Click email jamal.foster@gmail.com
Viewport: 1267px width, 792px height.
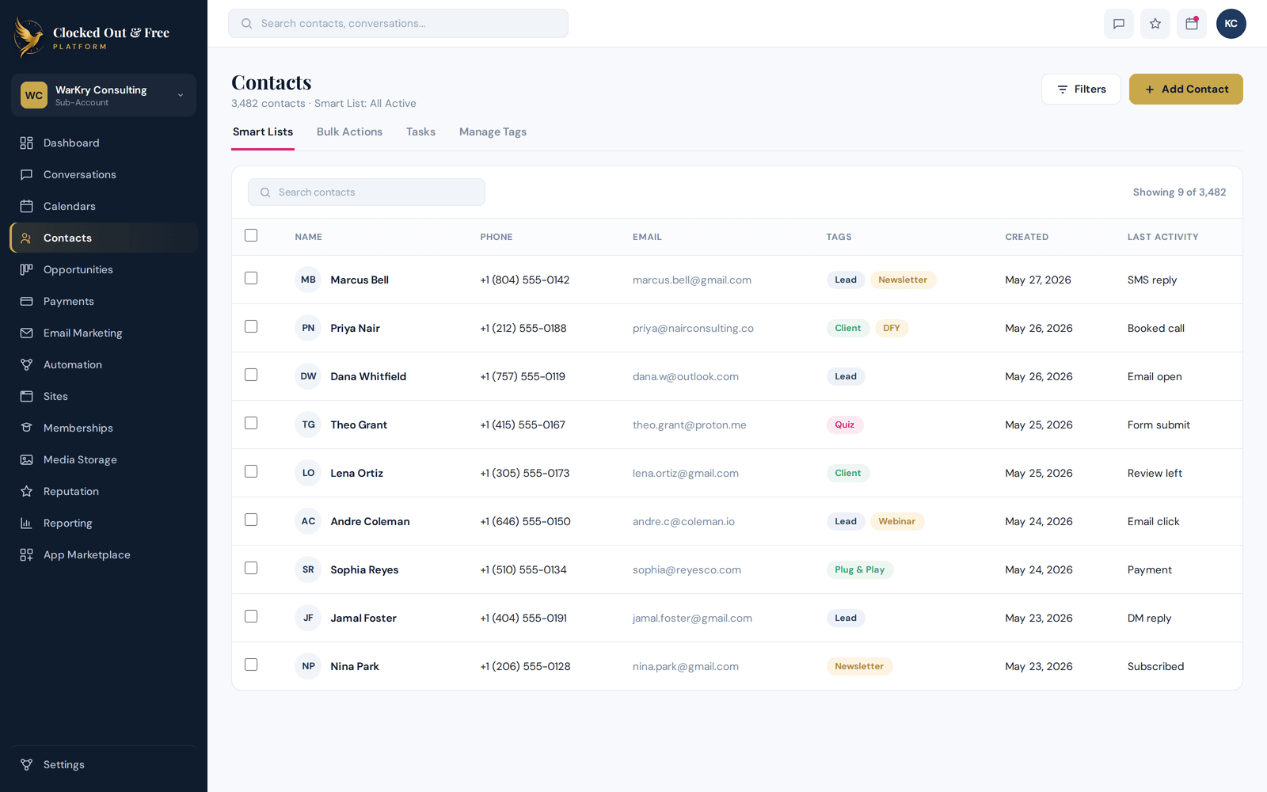[x=692, y=618]
